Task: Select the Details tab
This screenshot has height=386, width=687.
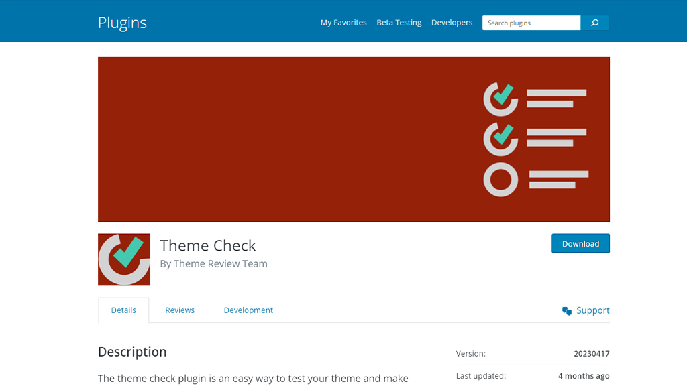Action: pos(123,310)
